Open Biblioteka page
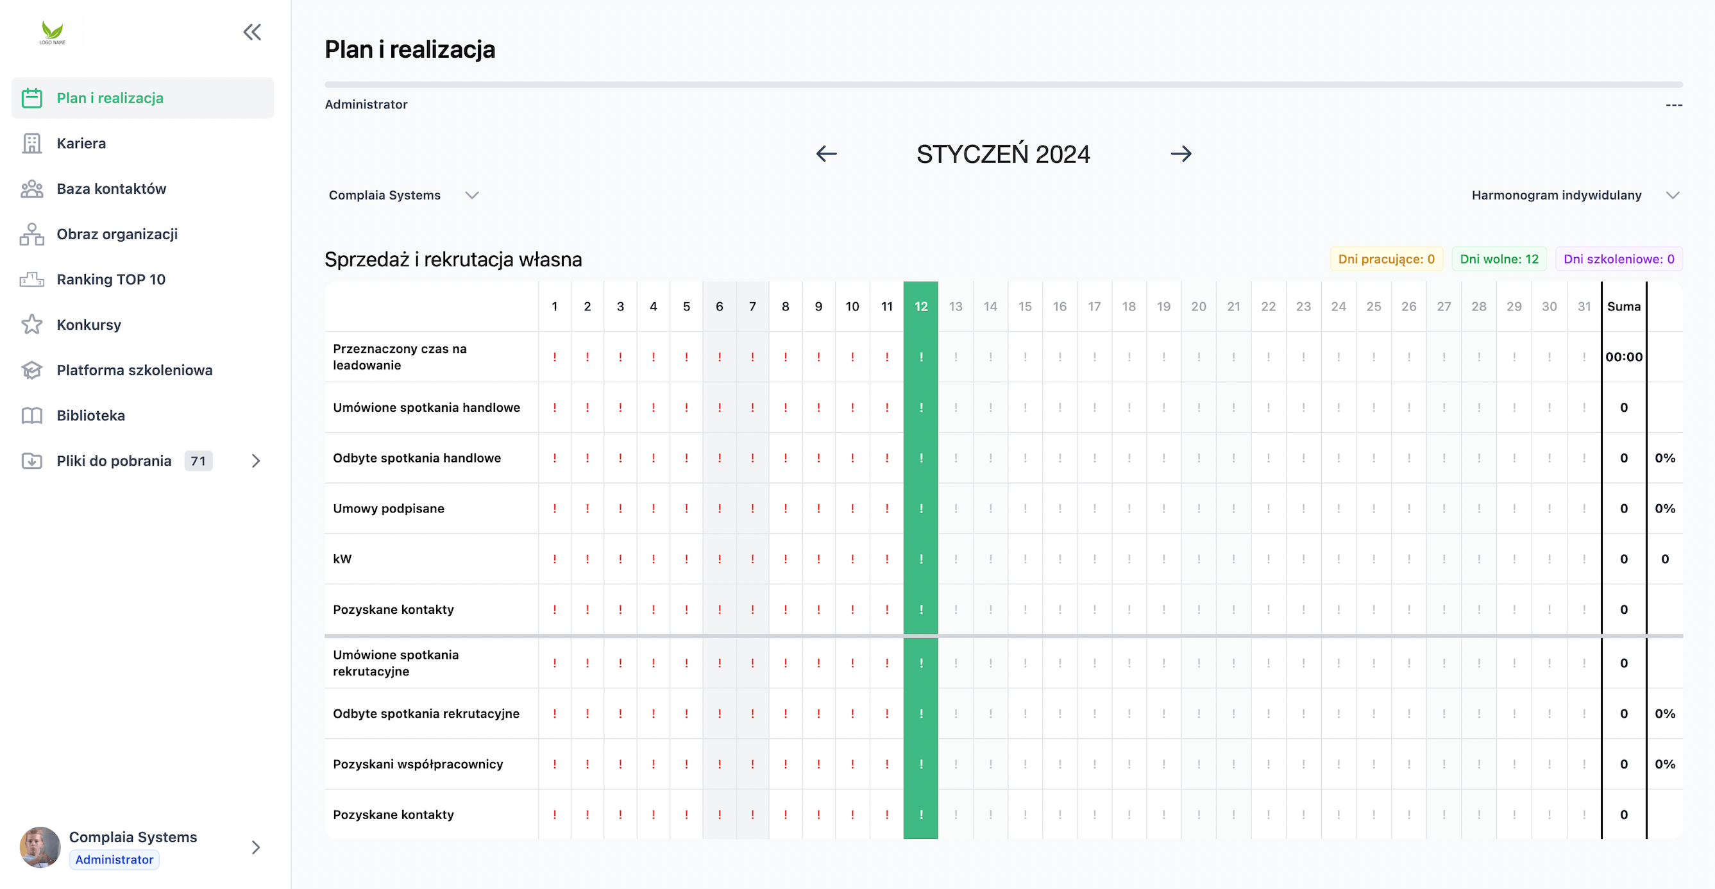The height and width of the screenshot is (889, 1715). (x=142, y=415)
